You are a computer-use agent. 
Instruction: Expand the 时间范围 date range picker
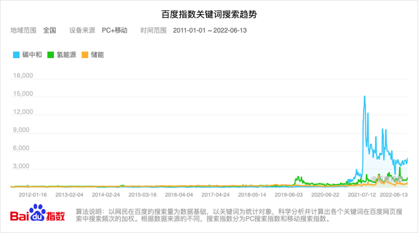click(x=210, y=30)
